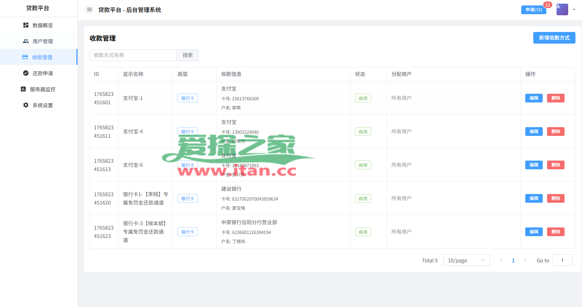Open the 服务器监控 chart icon
This screenshot has width=582, height=307.
(23, 89)
